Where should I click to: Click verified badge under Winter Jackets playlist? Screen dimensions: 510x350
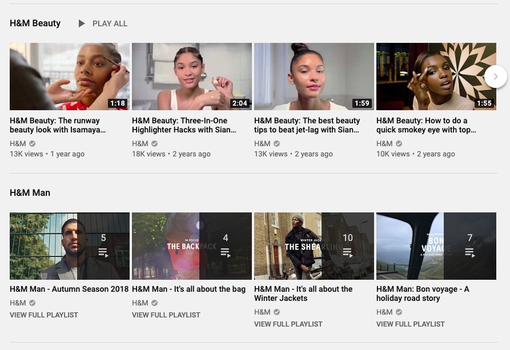click(276, 312)
